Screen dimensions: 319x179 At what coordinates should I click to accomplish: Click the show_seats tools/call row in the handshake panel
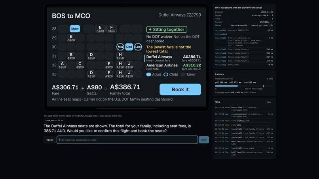(x=244, y=65)
